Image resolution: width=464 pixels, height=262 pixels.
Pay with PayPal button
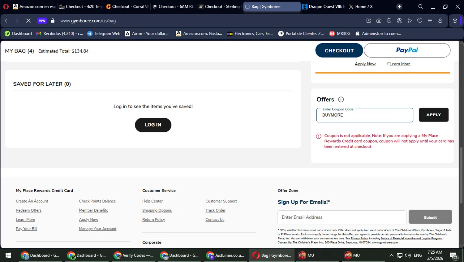coord(407,50)
